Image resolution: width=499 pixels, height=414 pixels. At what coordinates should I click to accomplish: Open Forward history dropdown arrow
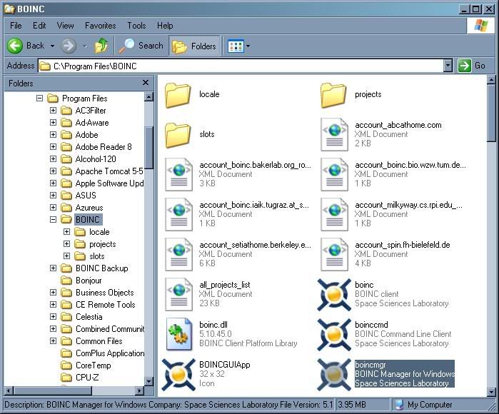pos(85,46)
